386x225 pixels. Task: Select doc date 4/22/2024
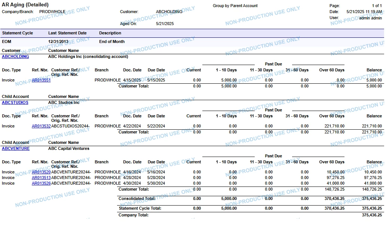pyautogui.click(x=132, y=126)
